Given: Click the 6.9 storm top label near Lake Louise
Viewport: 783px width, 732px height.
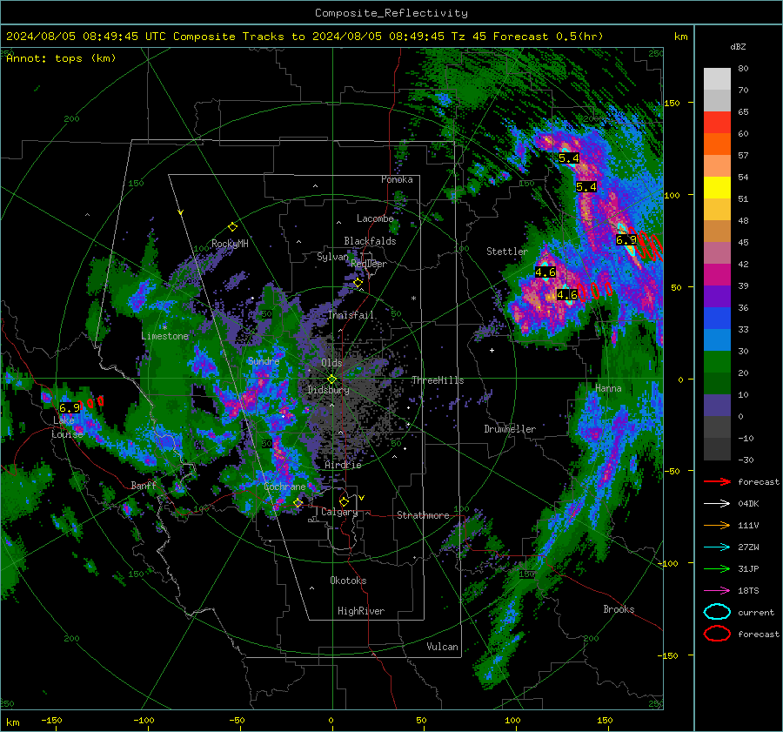Looking at the screenshot, I should click(x=69, y=407).
